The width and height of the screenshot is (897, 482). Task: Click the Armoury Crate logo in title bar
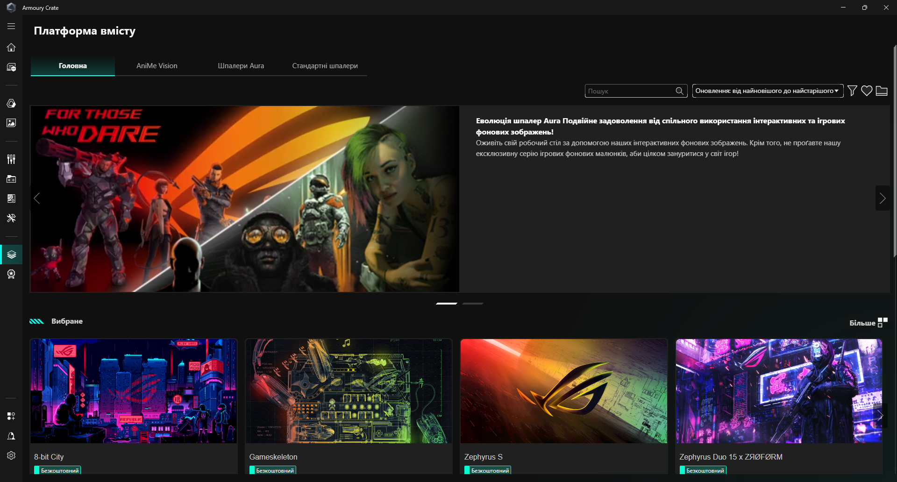tap(11, 7)
